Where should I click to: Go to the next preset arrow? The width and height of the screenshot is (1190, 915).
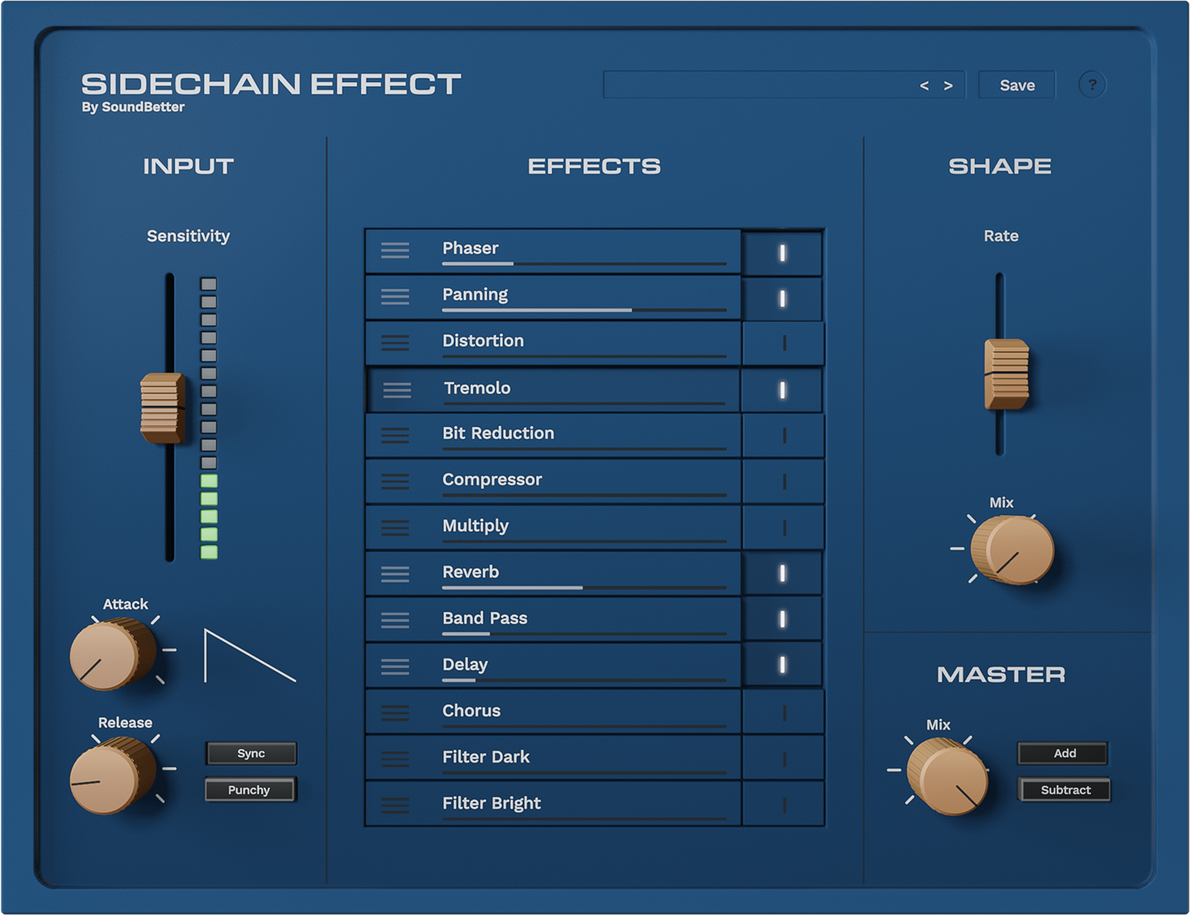(948, 86)
